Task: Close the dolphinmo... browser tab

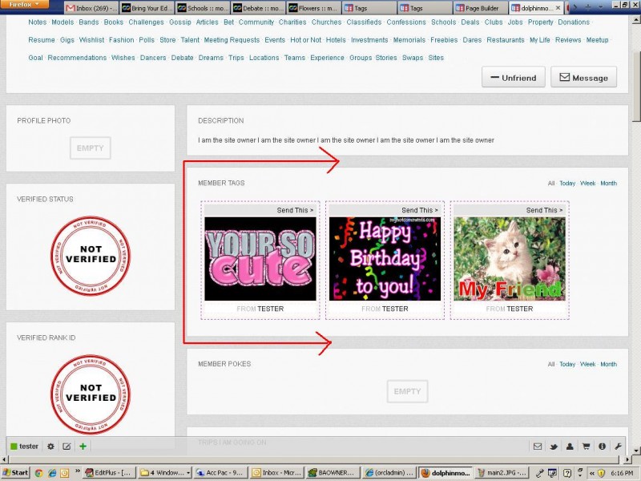Action: tap(558, 8)
